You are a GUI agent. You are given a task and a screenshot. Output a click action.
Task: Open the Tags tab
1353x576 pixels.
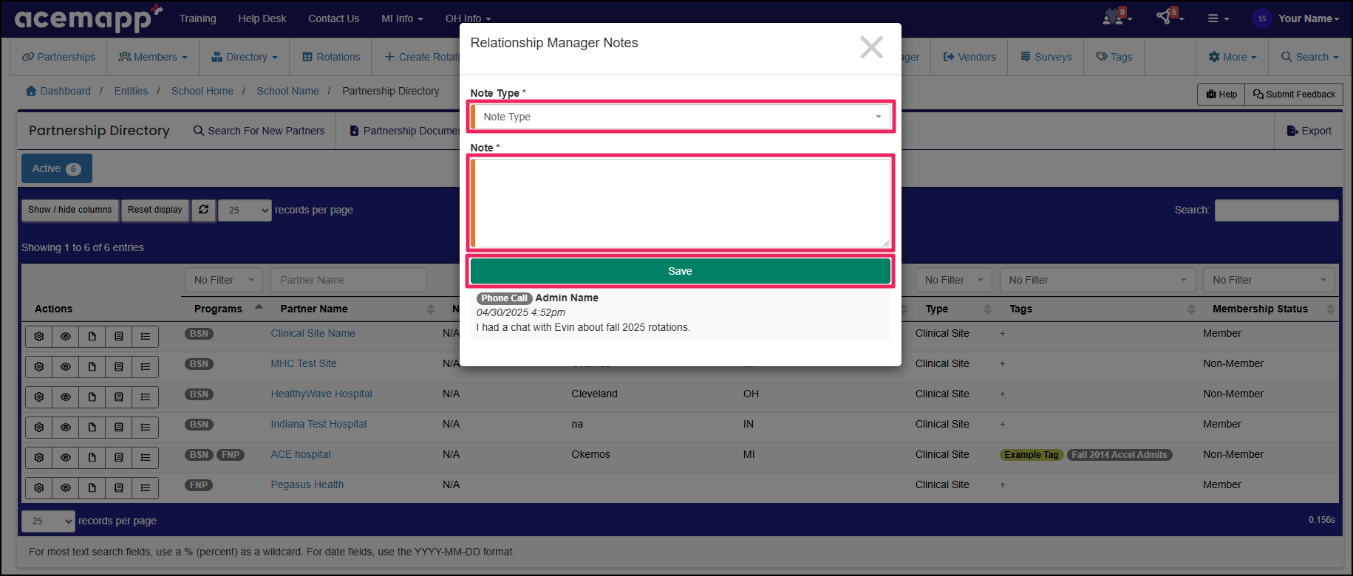(1114, 57)
